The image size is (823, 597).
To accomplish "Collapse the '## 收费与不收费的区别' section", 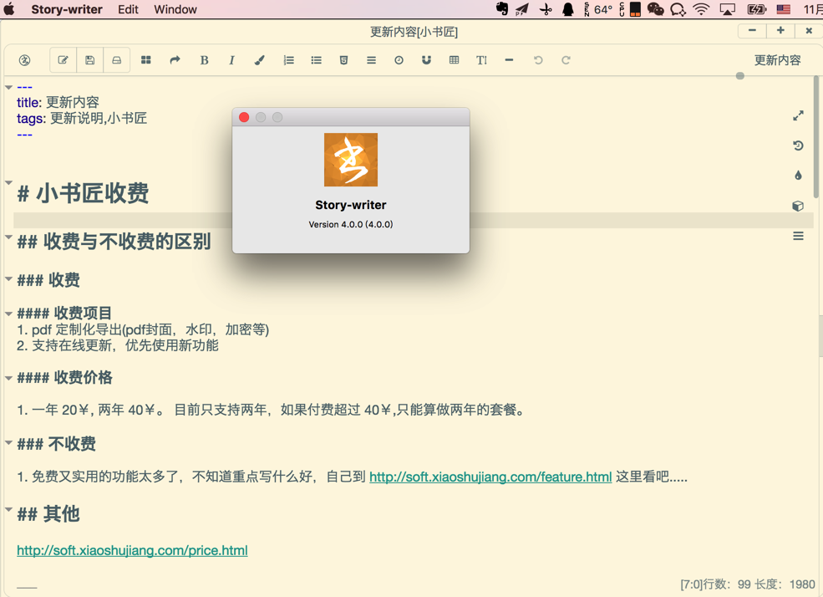I will pyautogui.click(x=8, y=237).
